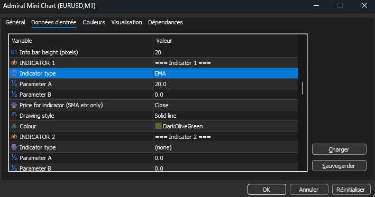The height and width of the screenshot is (197, 375).
Task: Click the string icon next to INDICATOR 2
Action: tap(14, 137)
